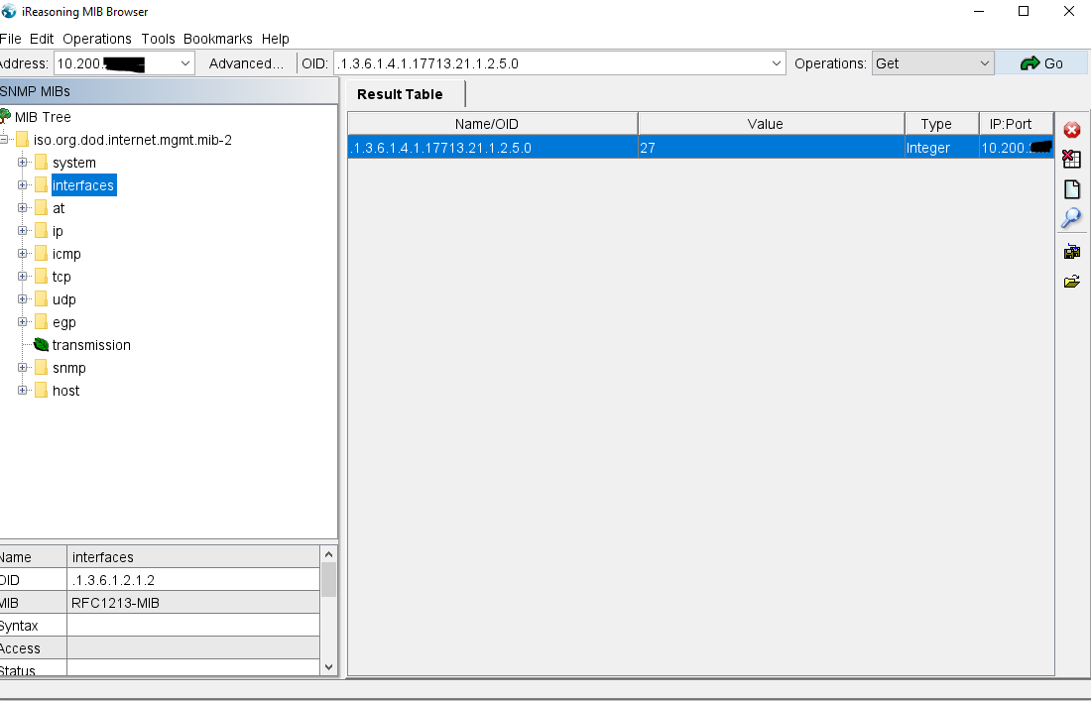This screenshot has height=701, width=1091.
Task: Select the interfaces tree item
Action: [83, 185]
